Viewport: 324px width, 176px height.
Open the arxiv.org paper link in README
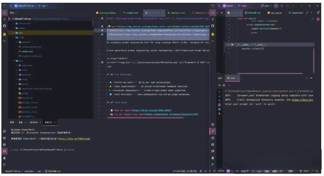(152, 111)
